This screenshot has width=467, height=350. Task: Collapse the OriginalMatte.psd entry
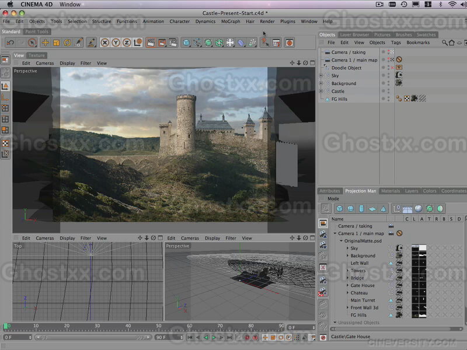[341, 241]
